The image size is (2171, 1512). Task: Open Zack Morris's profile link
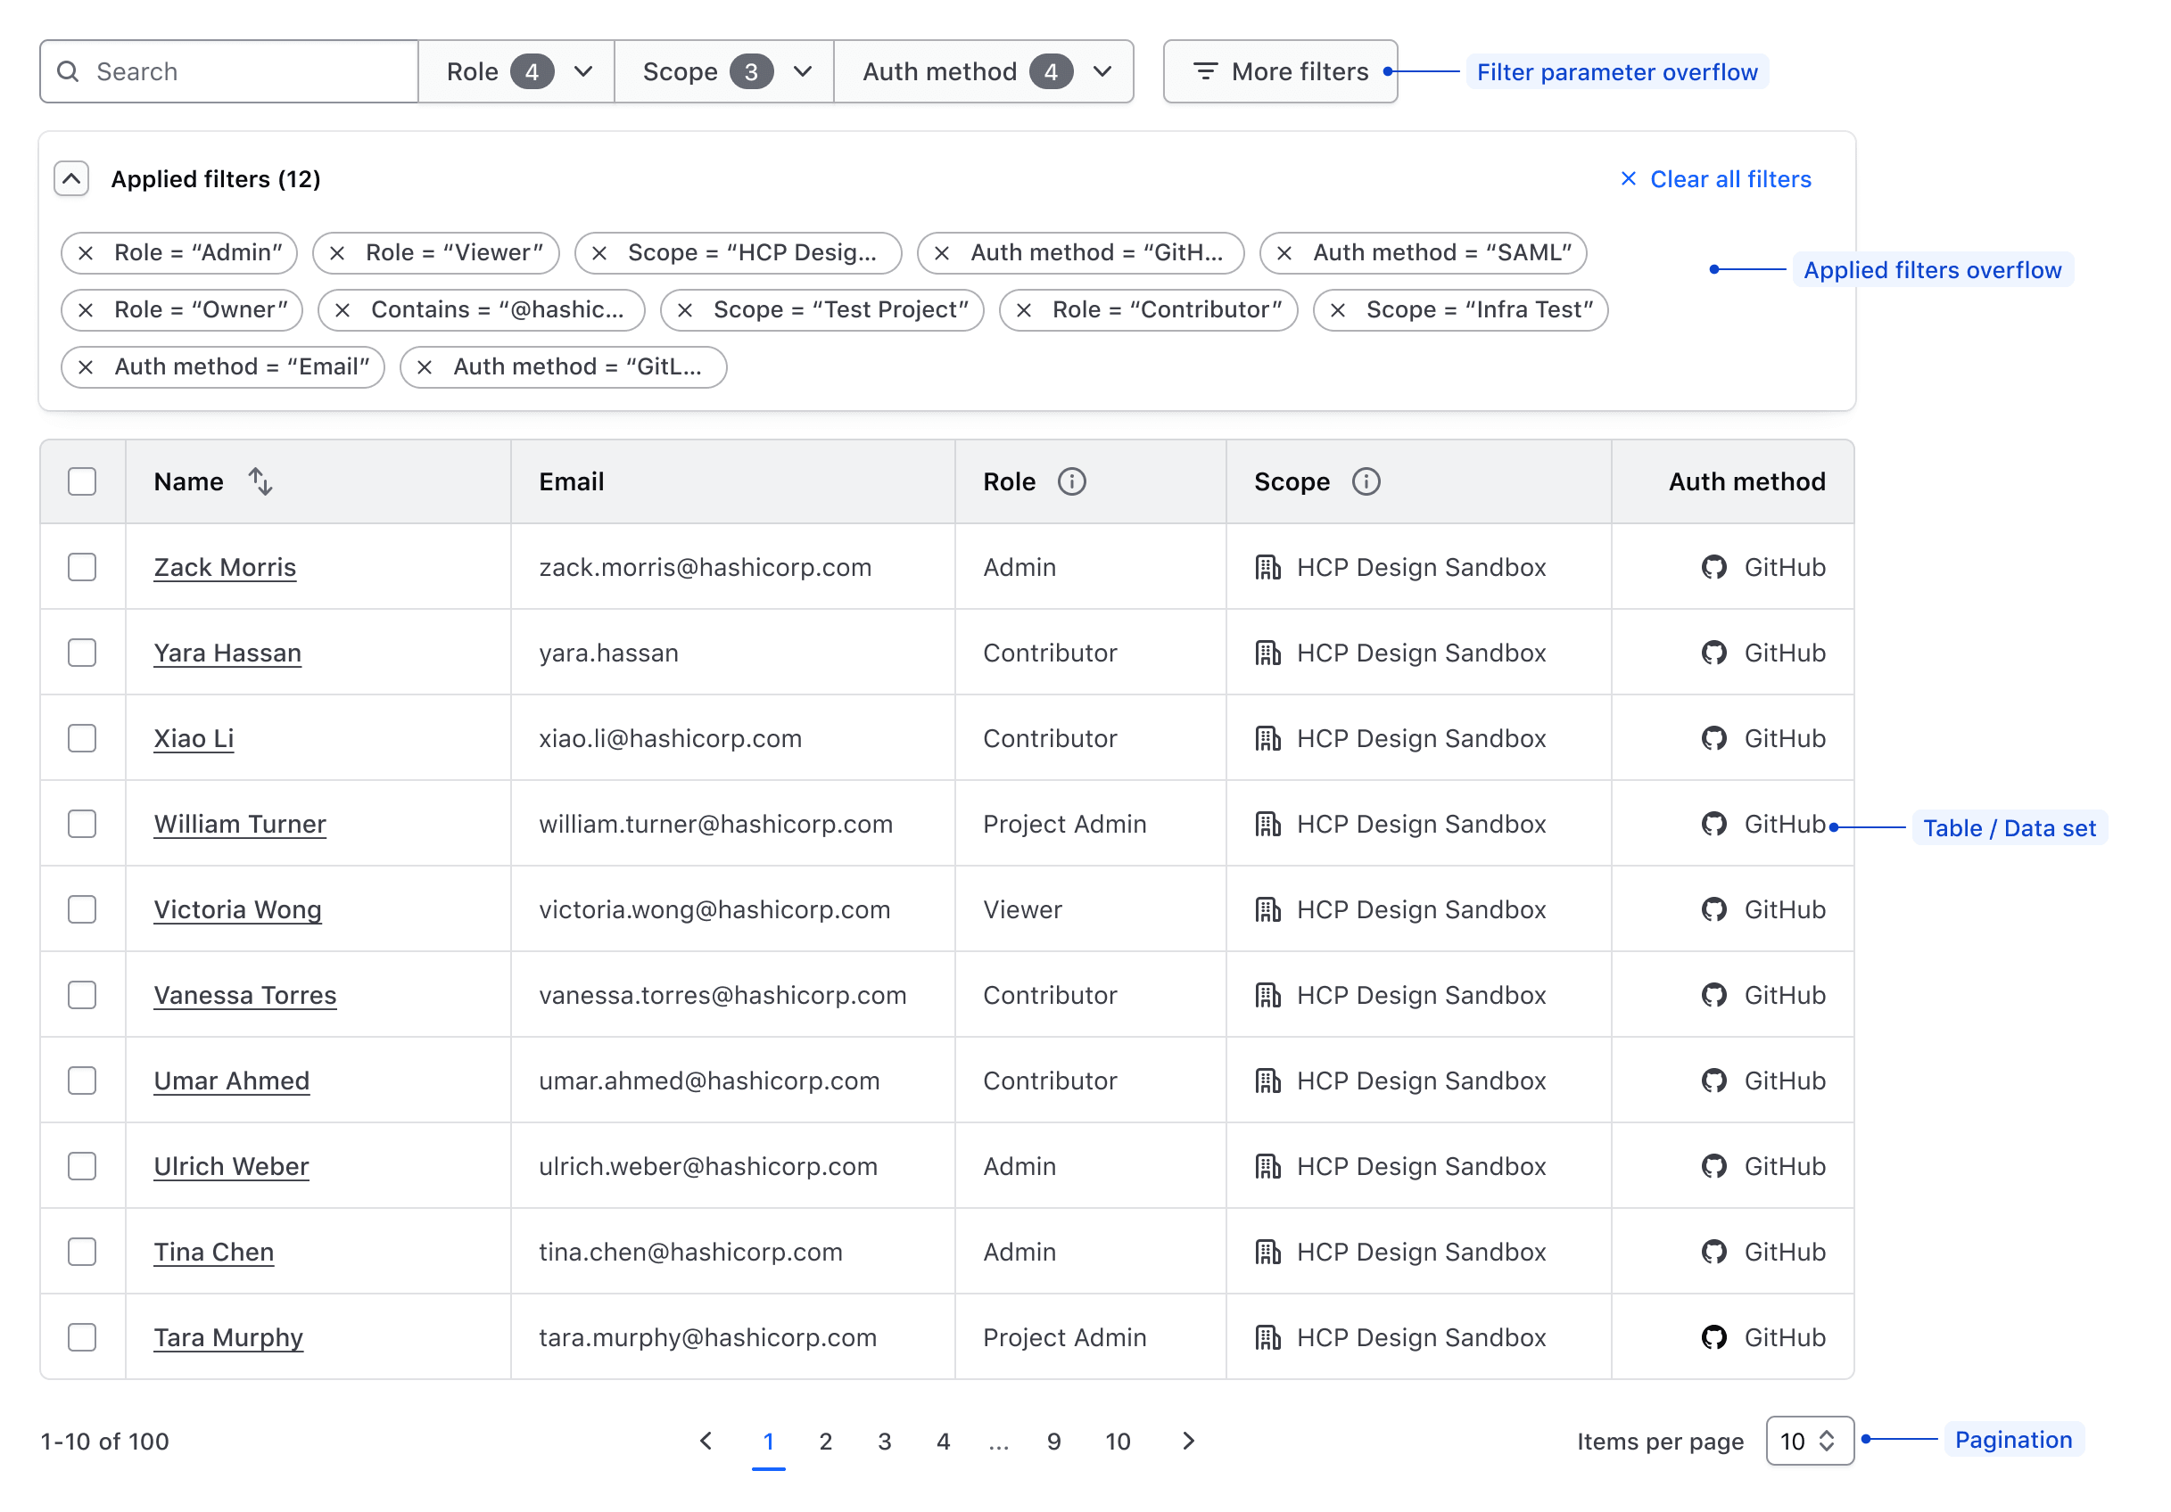[x=224, y=567]
